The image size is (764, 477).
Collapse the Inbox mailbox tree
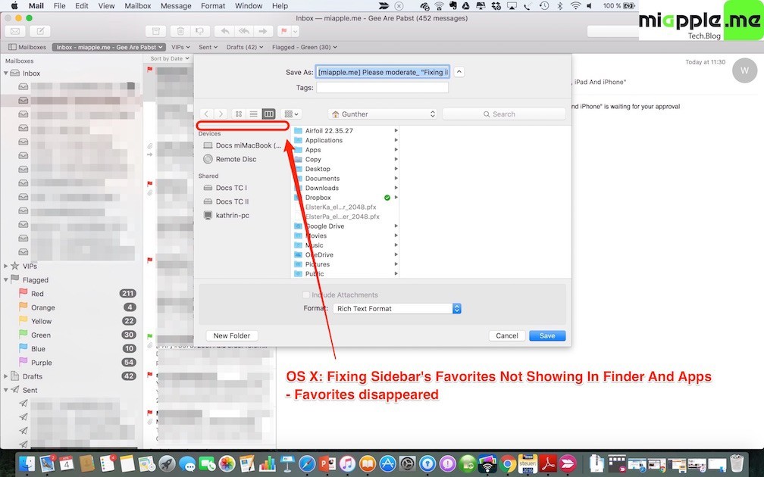[6, 73]
